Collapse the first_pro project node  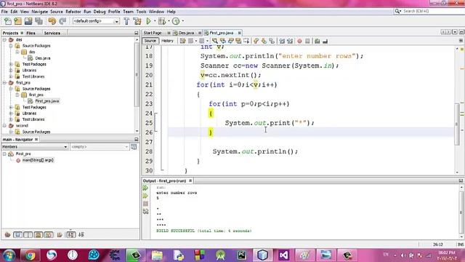click(x=4, y=82)
